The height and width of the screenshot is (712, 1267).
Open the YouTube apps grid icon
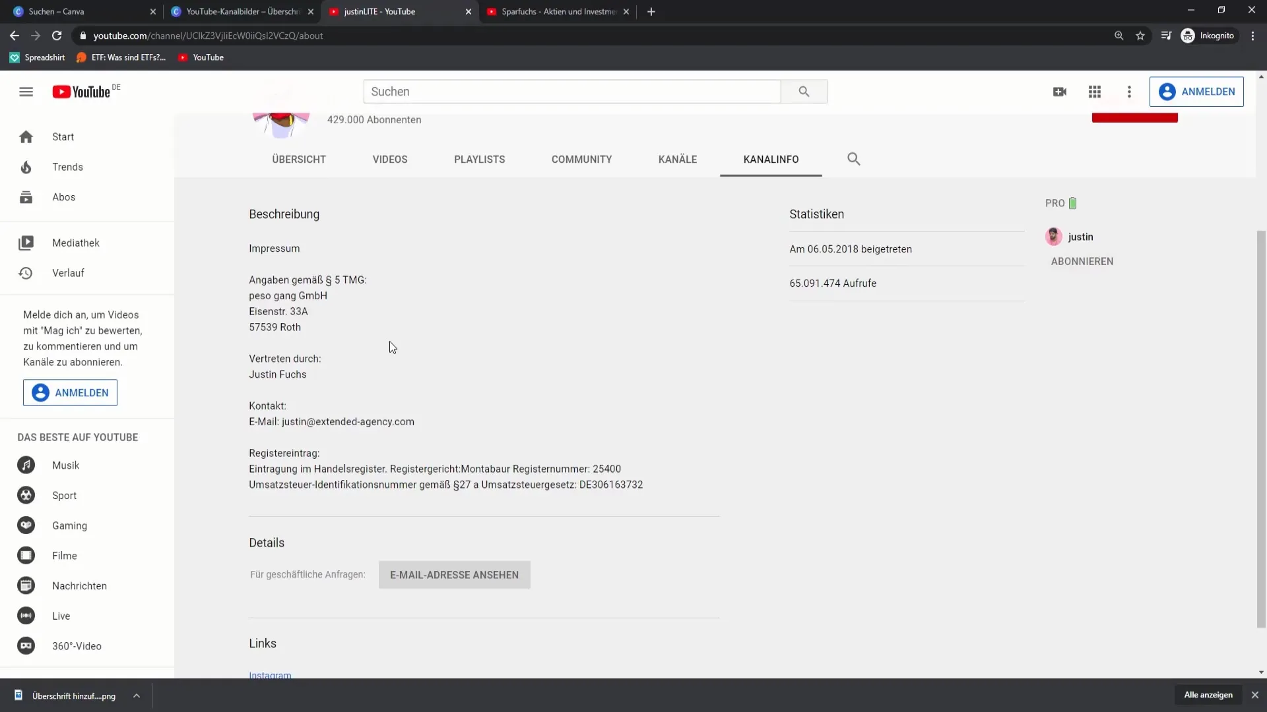coord(1095,92)
